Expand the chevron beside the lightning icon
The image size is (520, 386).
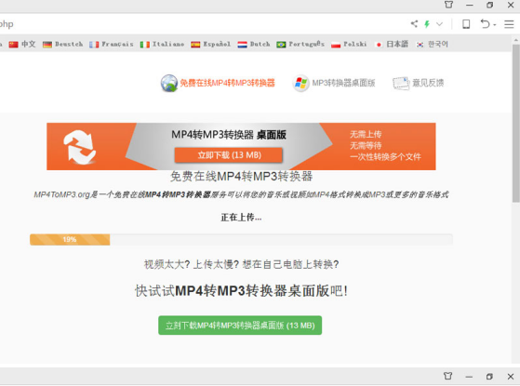pos(439,24)
